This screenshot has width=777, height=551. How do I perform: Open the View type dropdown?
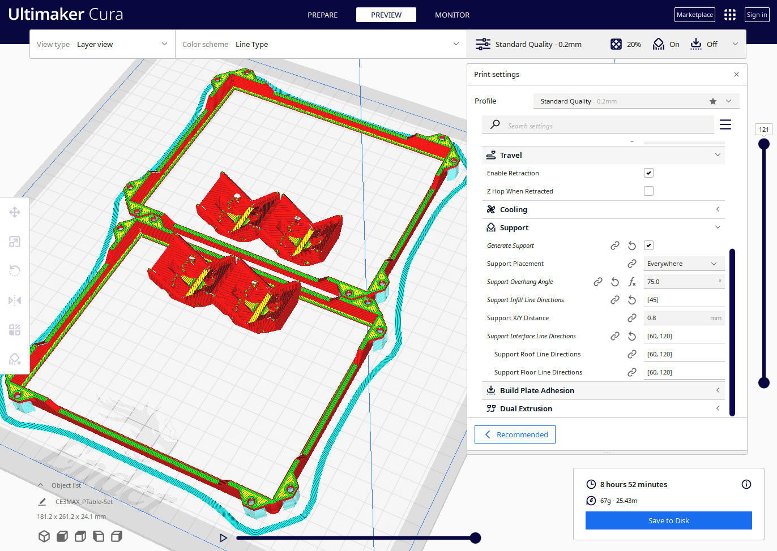point(102,44)
